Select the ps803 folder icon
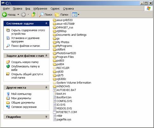Image resolution: width=154 pixels, height=128 pixels. coord(55,60)
